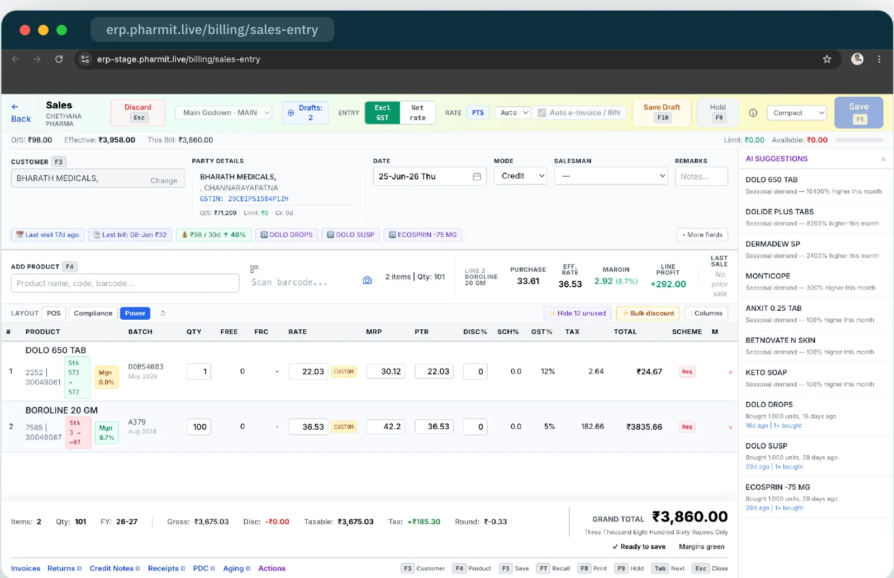Image resolution: width=894 pixels, height=578 pixels.
Task: Open the Main Godown dropdown
Action: pos(223,112)
